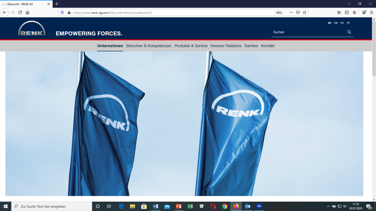Open Outlook from the taskbar
The height and width of the screenshot is (211, 376).
point(247,206)
